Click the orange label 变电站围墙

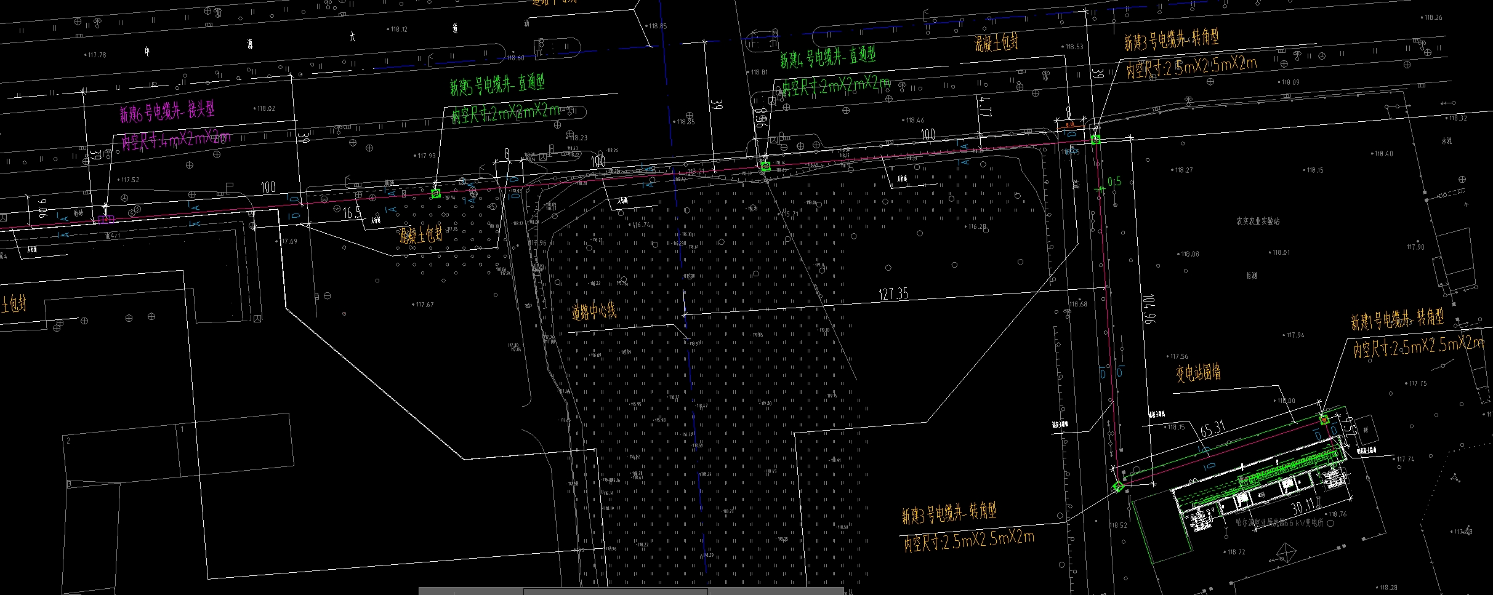point(1198,373)
